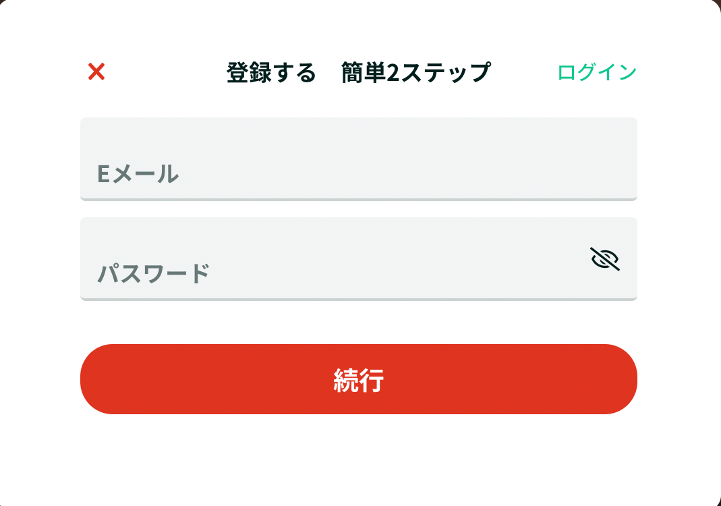721x506 pixels.
Task: Click the red 続行 button
Action: point(359,379)
